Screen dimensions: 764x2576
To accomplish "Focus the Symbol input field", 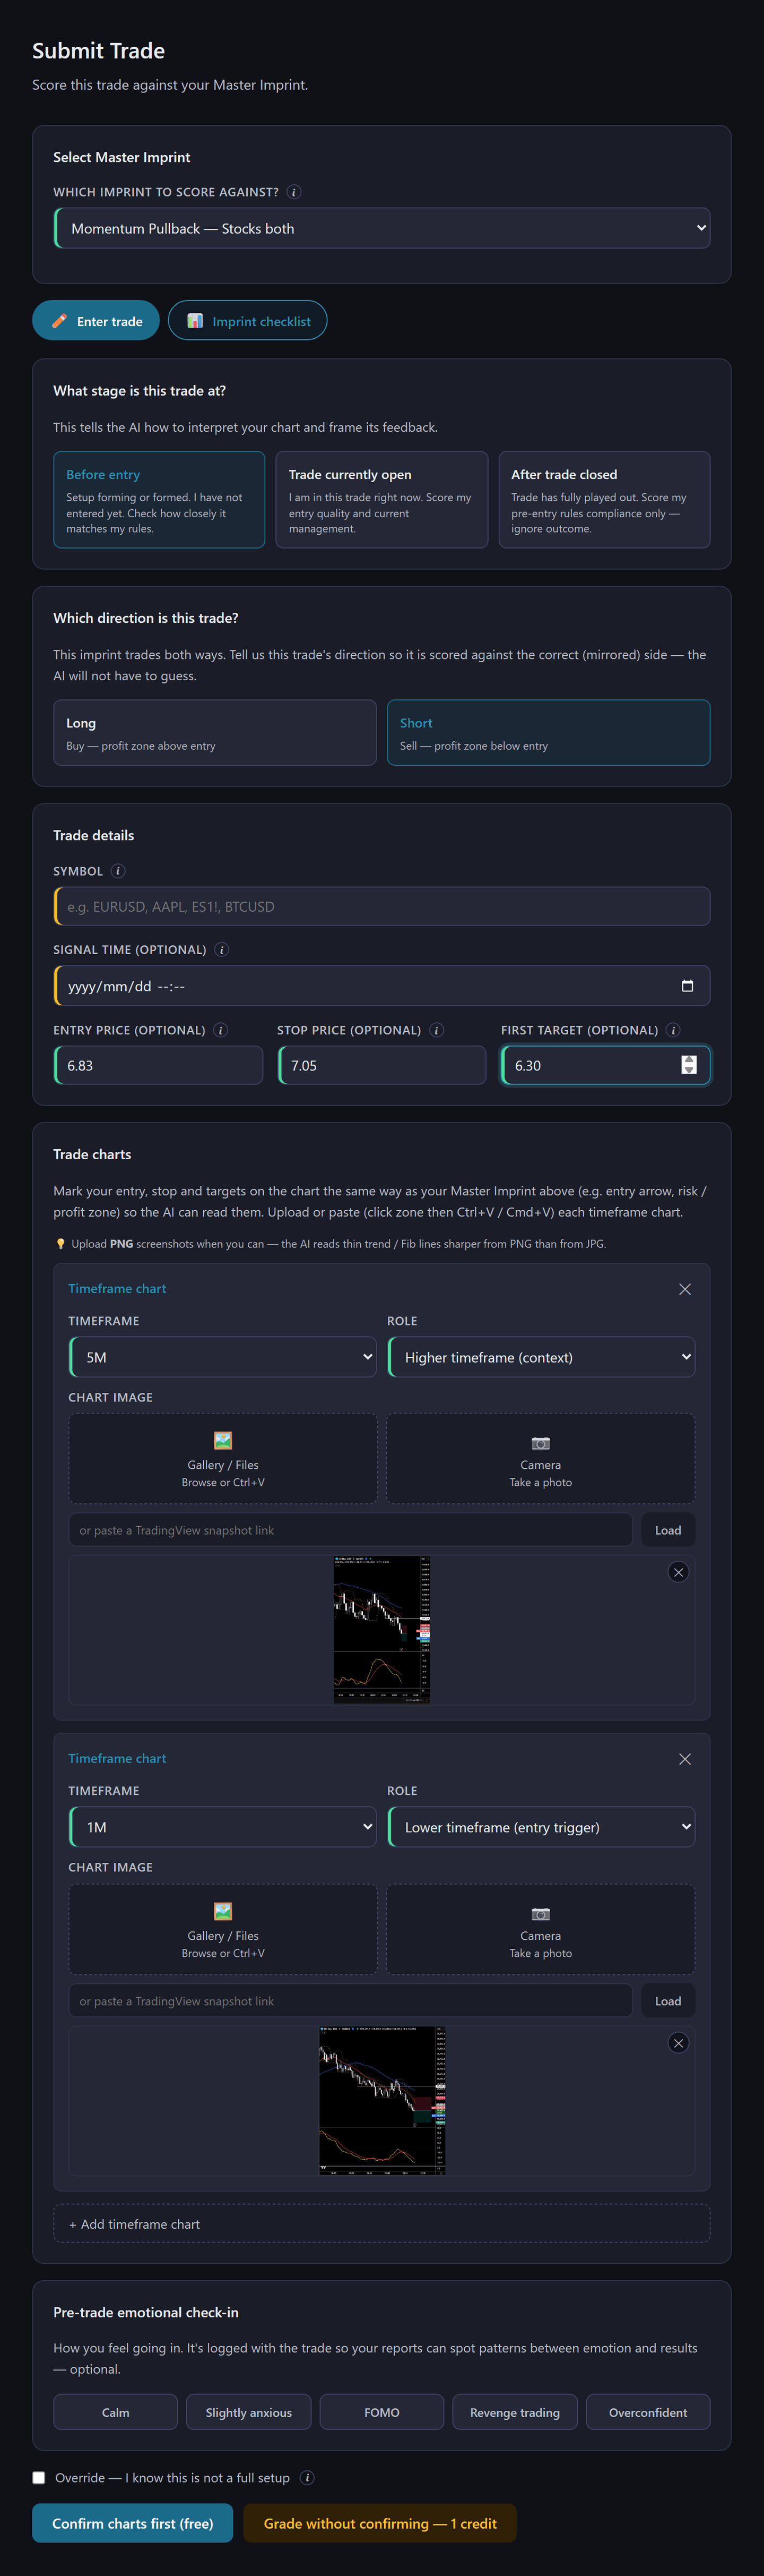I will coord(381,907).
